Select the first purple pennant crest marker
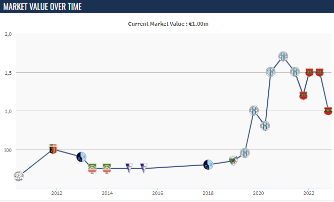 point(129,168)
